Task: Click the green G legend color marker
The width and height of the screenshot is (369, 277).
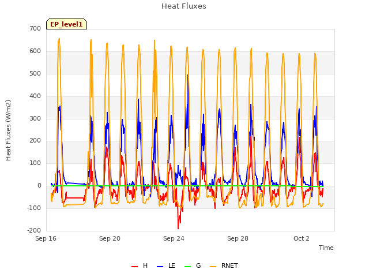Action: 187,267
